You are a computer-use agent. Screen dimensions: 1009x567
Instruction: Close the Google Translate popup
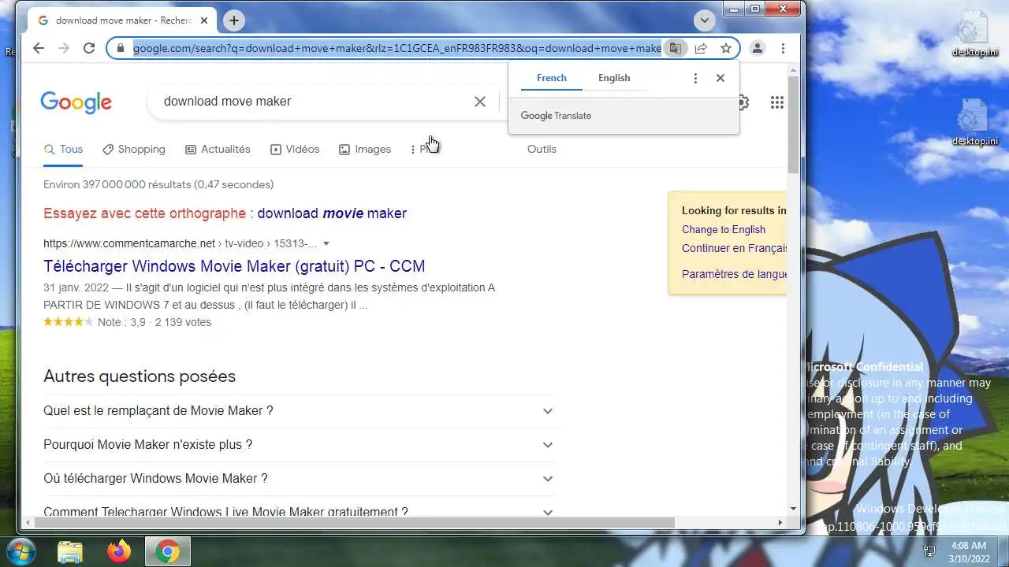[720, 78]
